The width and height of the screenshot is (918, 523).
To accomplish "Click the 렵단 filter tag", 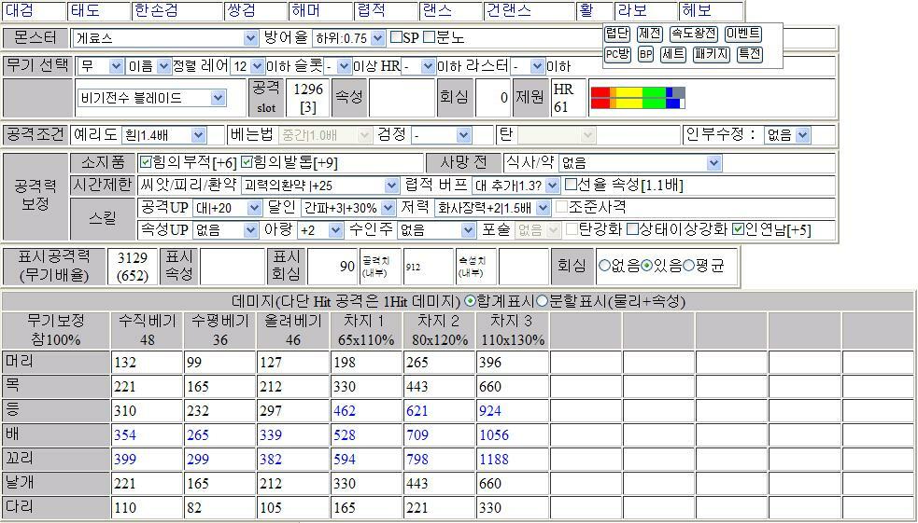I will [x=617, y=34].
